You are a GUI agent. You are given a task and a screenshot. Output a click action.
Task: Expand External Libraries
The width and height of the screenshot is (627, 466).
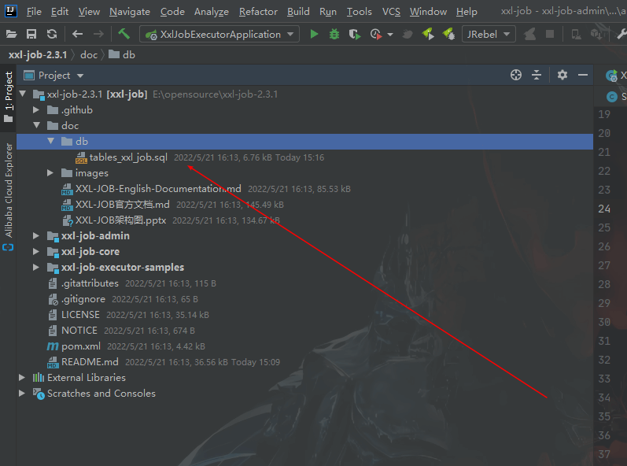(22, 377)
